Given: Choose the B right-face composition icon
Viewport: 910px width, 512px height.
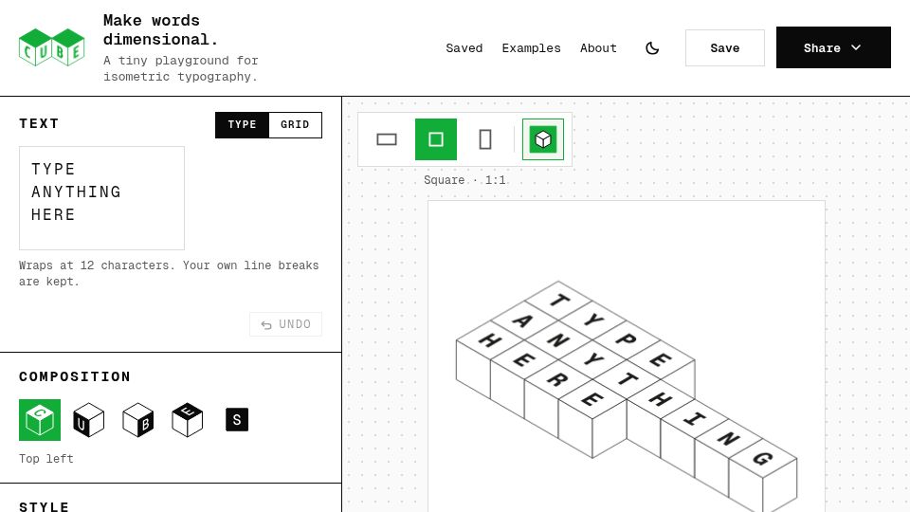Looking at the screenshot, I should pyautogui.click(x=138, y=420).
